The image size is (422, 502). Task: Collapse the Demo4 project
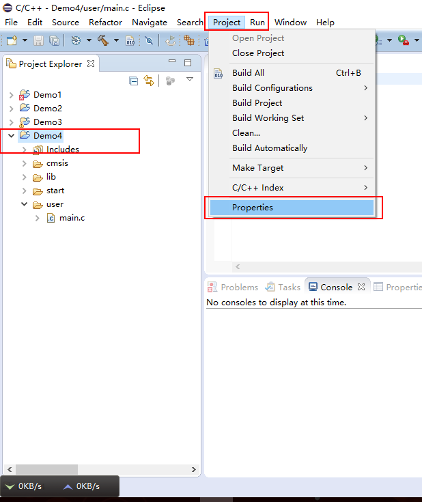11,136
